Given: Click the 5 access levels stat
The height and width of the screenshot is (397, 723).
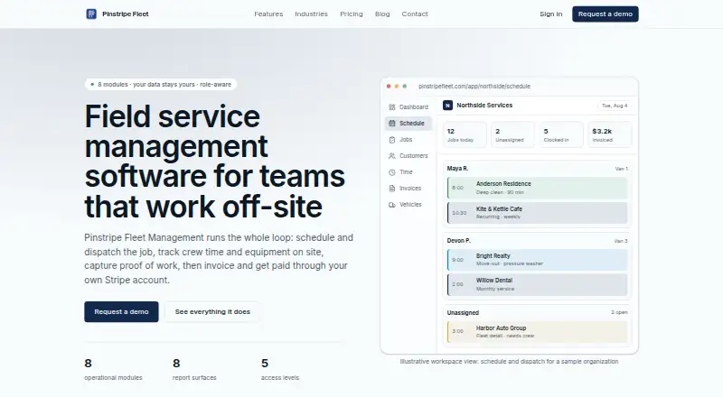Looking at the screenshot, I should pos(280,370).
